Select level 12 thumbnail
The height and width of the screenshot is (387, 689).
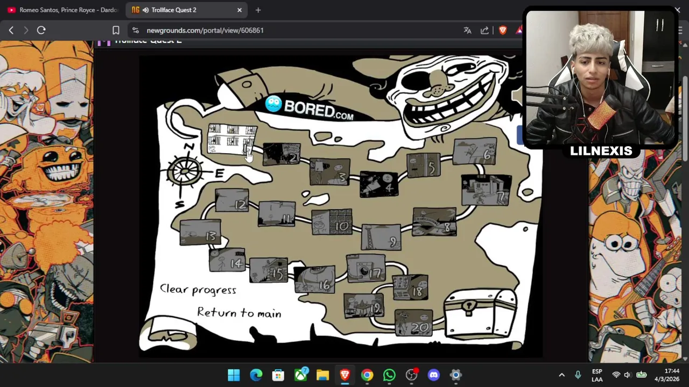point(232,200)
